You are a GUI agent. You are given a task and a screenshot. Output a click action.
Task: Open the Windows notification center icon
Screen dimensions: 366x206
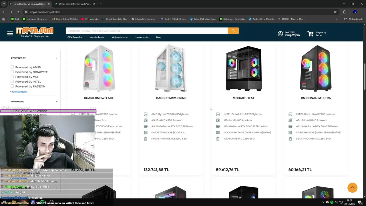click(360, 202)
